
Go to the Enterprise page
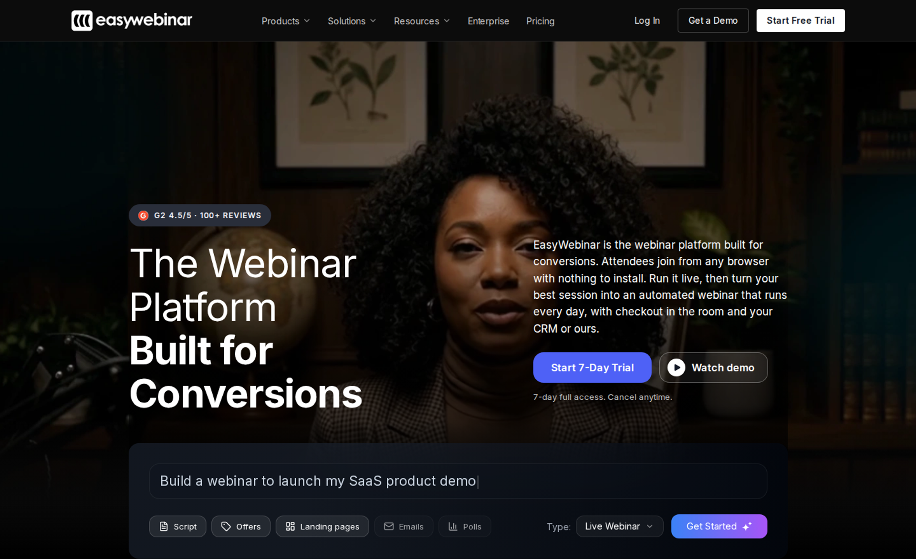[488, 21]
